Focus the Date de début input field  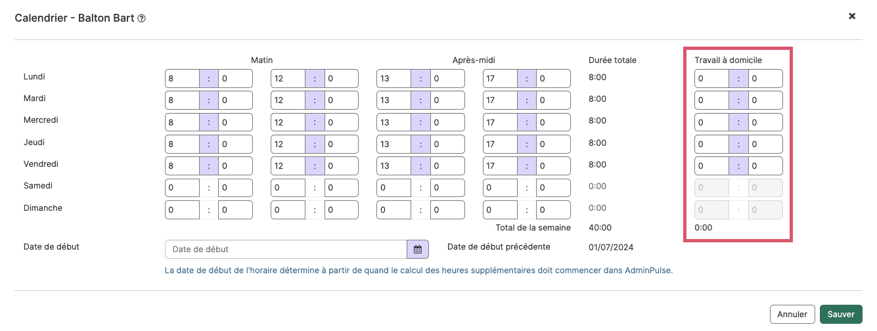coord(286,250)
